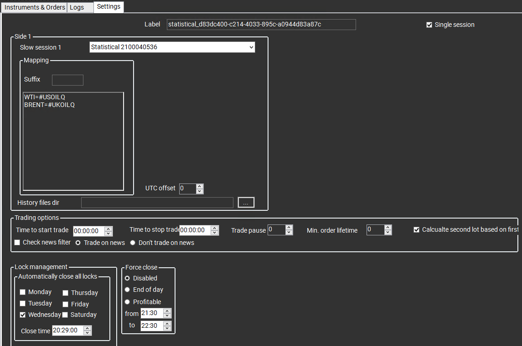Switch to the Logs tab
522x346 pixels.
pyautogui.click(x=77, y=7)
